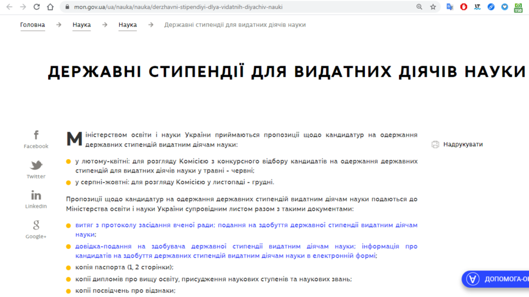Click the Надрукувати print label
Viewport: 529px width, 297px height.
click(x=463, y=144)
